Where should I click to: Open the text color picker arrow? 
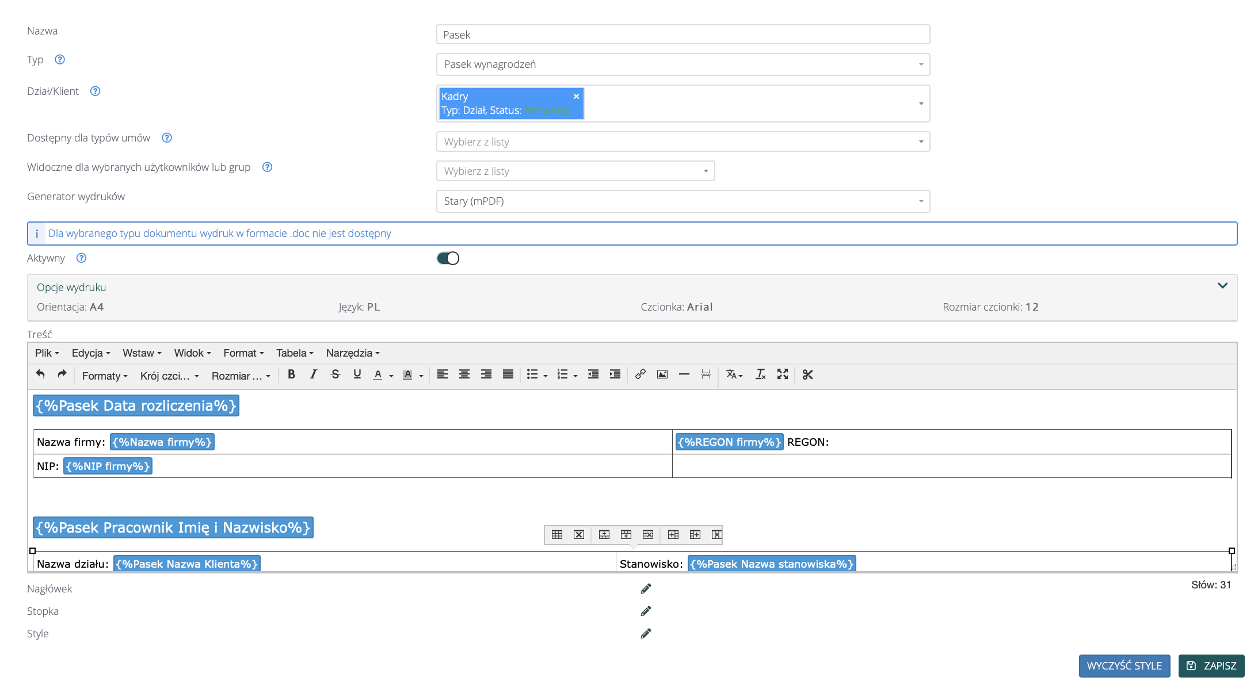click(x=391, y=376)
